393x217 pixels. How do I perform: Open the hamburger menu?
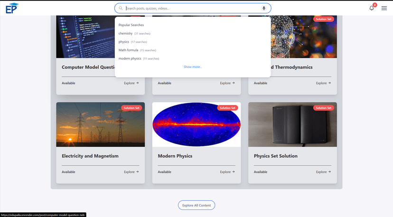(384, 8)
